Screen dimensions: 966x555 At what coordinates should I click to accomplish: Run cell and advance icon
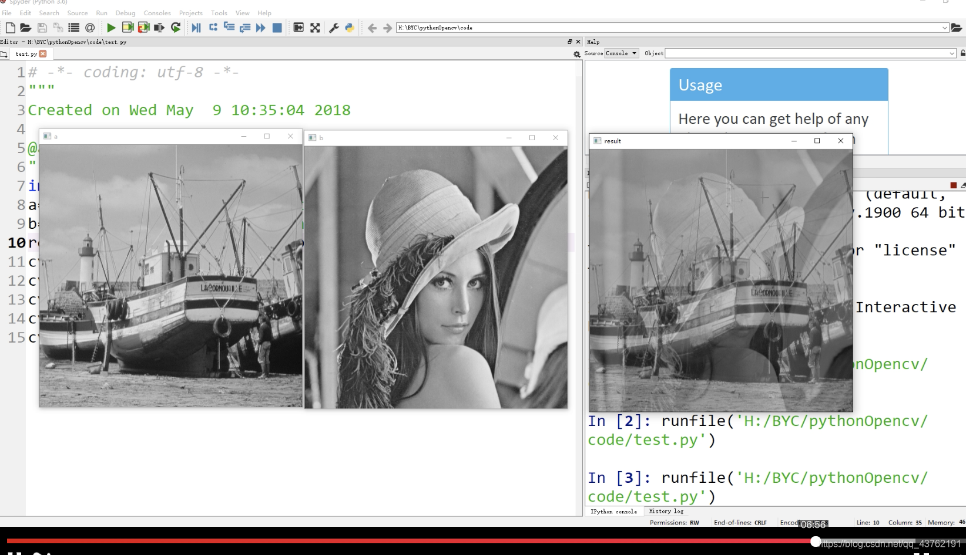tap(143, 28)
